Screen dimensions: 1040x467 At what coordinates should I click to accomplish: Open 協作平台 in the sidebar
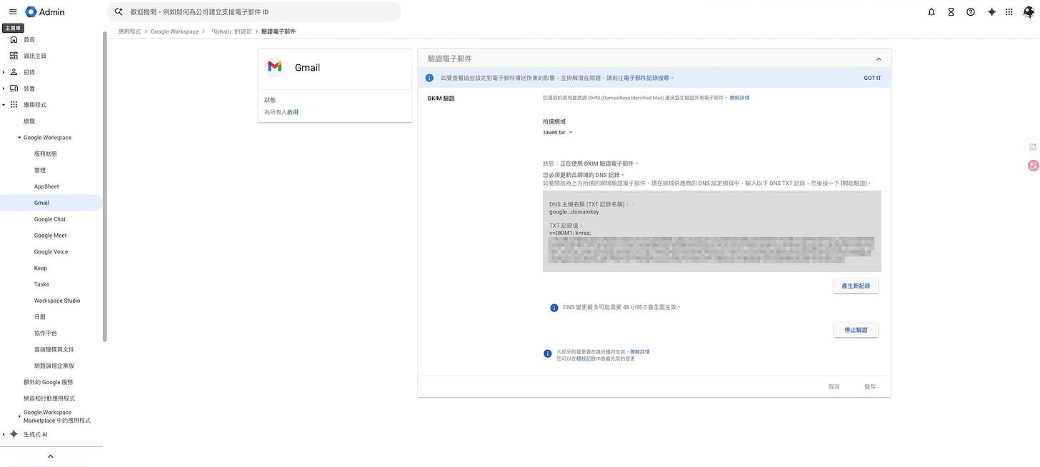pyautogui.click(x=45, y=333)
